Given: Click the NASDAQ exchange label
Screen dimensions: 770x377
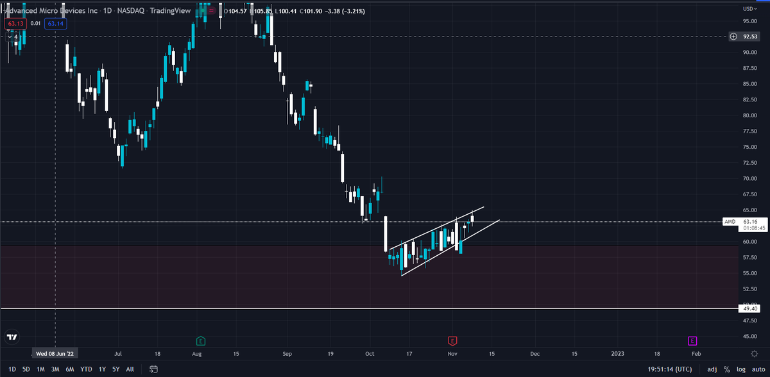Looking at the screenshot, I should pos(130,11).
